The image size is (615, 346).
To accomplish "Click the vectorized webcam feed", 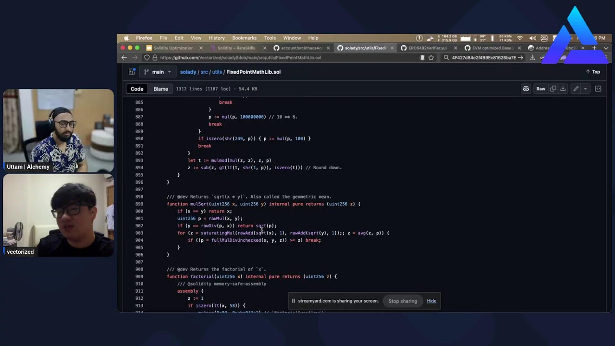I will tap(59, 215).
